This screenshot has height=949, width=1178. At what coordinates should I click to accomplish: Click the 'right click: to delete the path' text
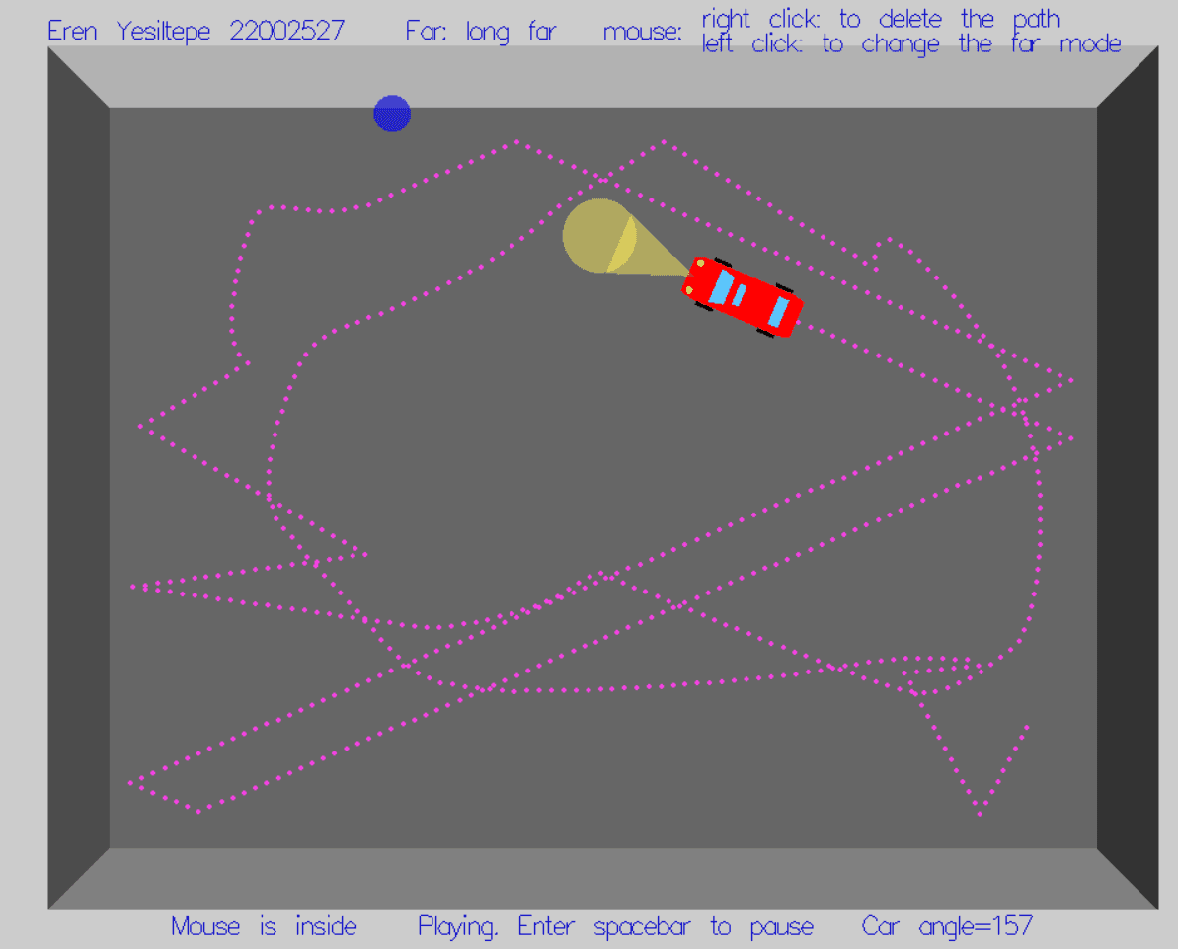click(x=880, y=19)
